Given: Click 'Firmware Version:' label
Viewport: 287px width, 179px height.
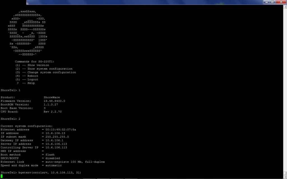Looking at the screenshot, I should point(16,101).
